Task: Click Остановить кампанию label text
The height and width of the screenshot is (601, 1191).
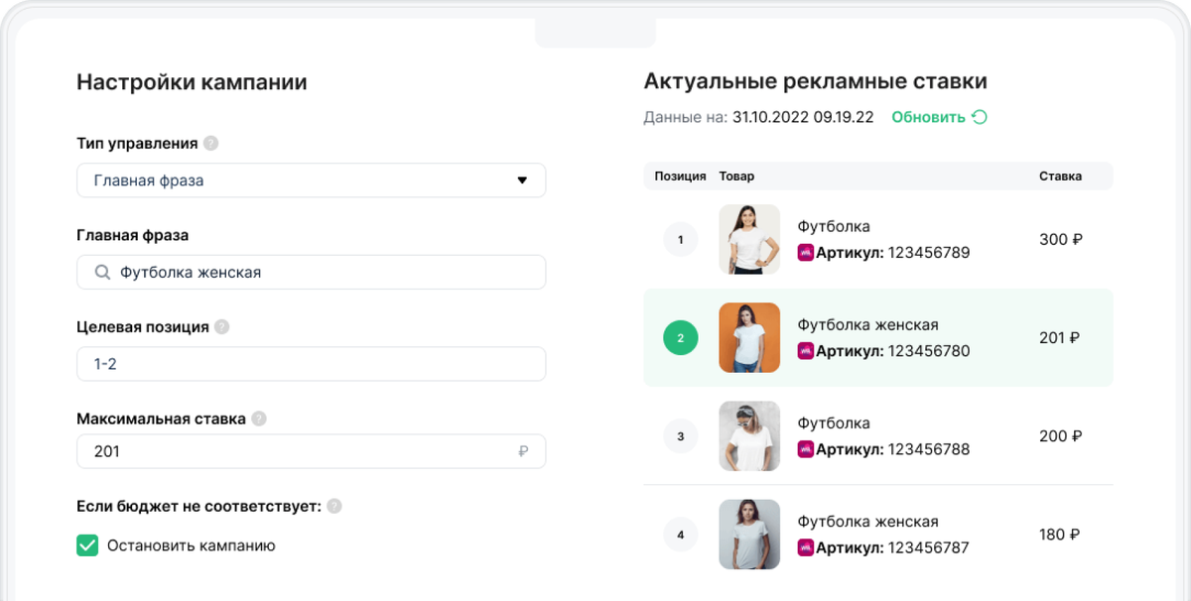Action: (x=192, y=545)
